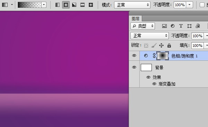
Task: Click the Hue/Saturation adjustment icon
Action: [146, 56]
